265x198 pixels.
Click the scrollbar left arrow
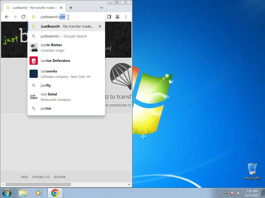[x=3, y=185]
